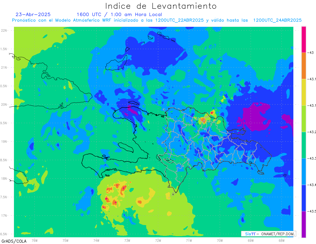Screen dimensions: 316x244
Task: Click the "75W" longitude label
Action: coord(66,240)
